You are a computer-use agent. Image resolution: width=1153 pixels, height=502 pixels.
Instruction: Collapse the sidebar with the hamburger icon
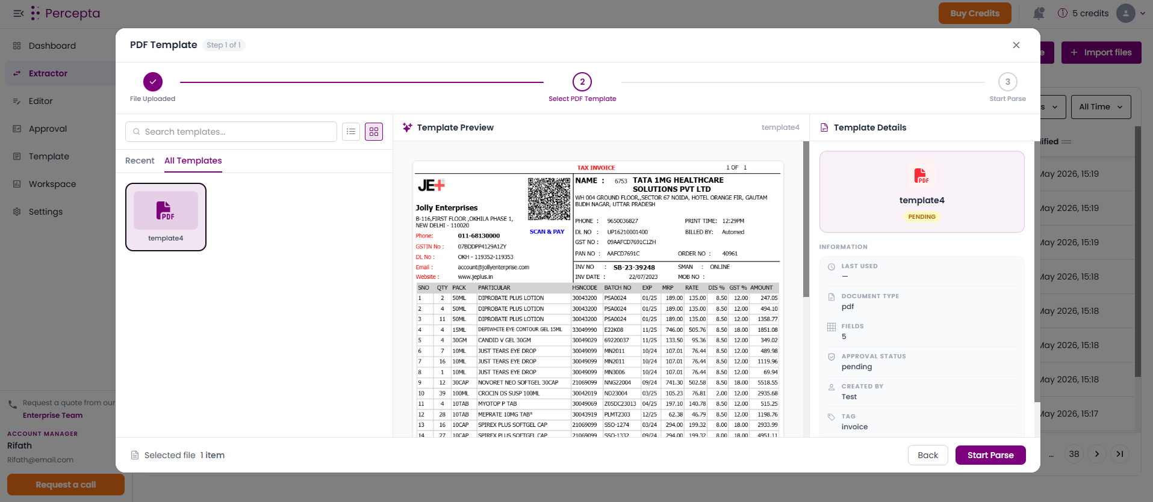click(19, 13)
